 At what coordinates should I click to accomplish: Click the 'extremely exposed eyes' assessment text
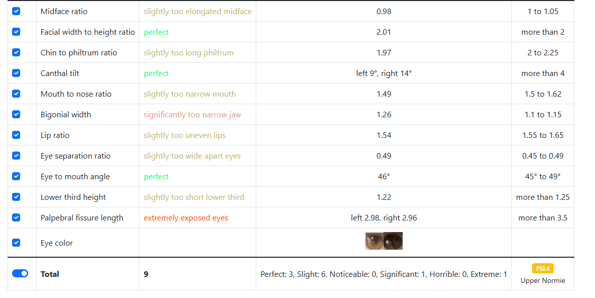(x=186, y=218)
